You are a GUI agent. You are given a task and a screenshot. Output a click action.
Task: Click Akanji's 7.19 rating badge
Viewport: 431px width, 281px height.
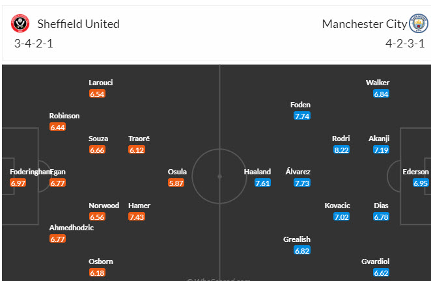point(381,150)
